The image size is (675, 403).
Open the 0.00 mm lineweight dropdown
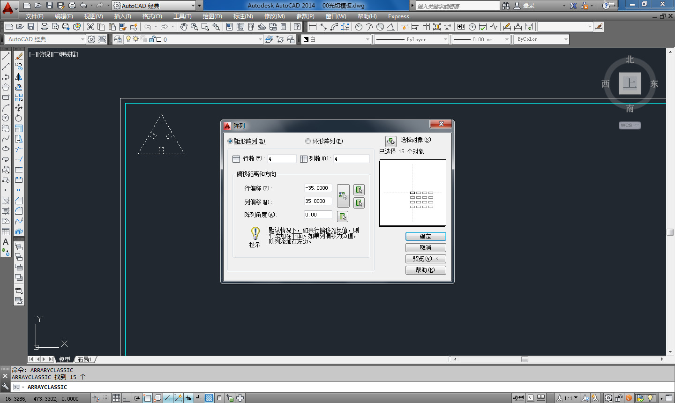pyautogui.click(x=481, y=39)
